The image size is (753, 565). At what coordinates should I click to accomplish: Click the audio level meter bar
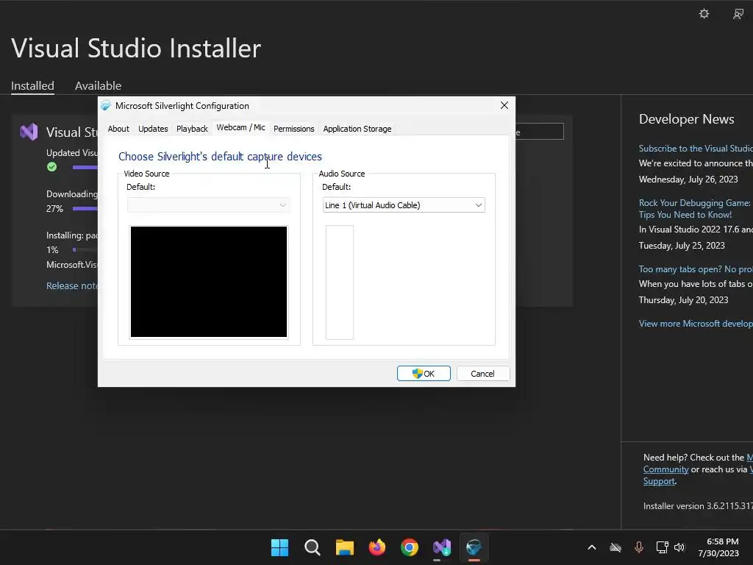(x=340, y=282)
